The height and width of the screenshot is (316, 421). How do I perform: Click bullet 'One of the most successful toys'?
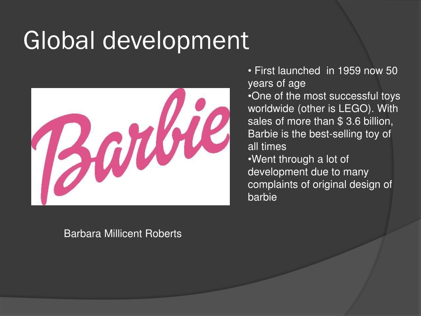tap(324, 96)
